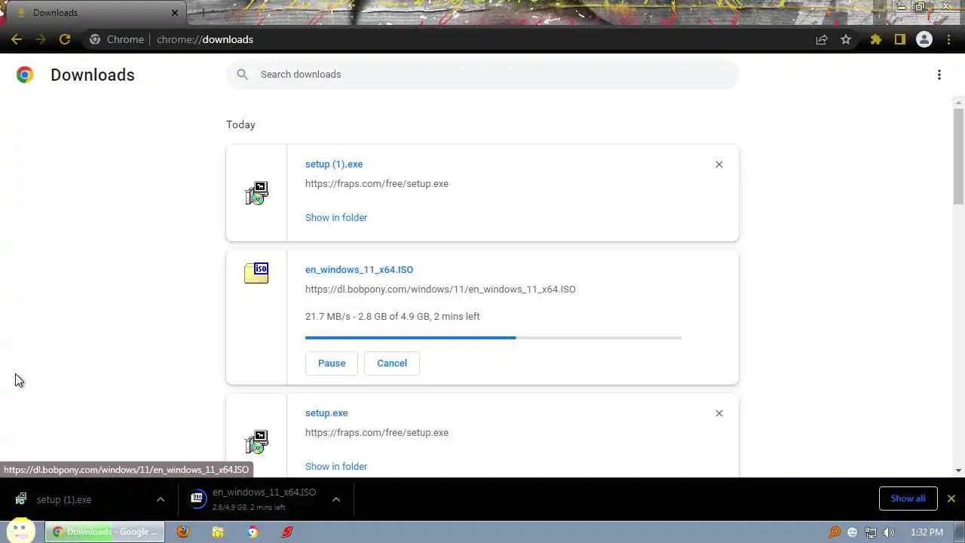Click the scrollbar down arrow

tap(958, 471)
